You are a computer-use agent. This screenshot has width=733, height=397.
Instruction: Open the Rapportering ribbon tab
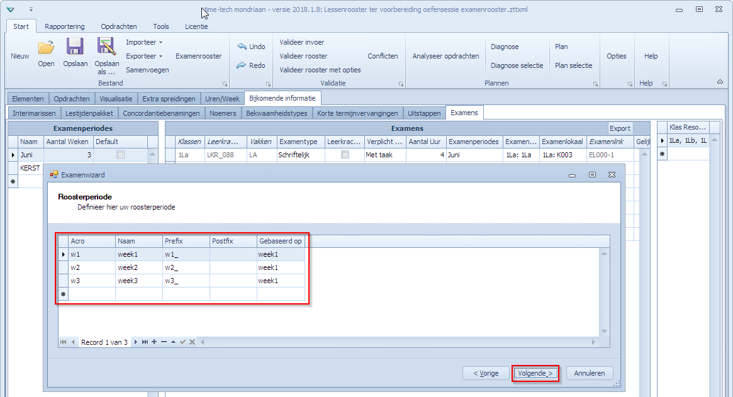point(65,26)
